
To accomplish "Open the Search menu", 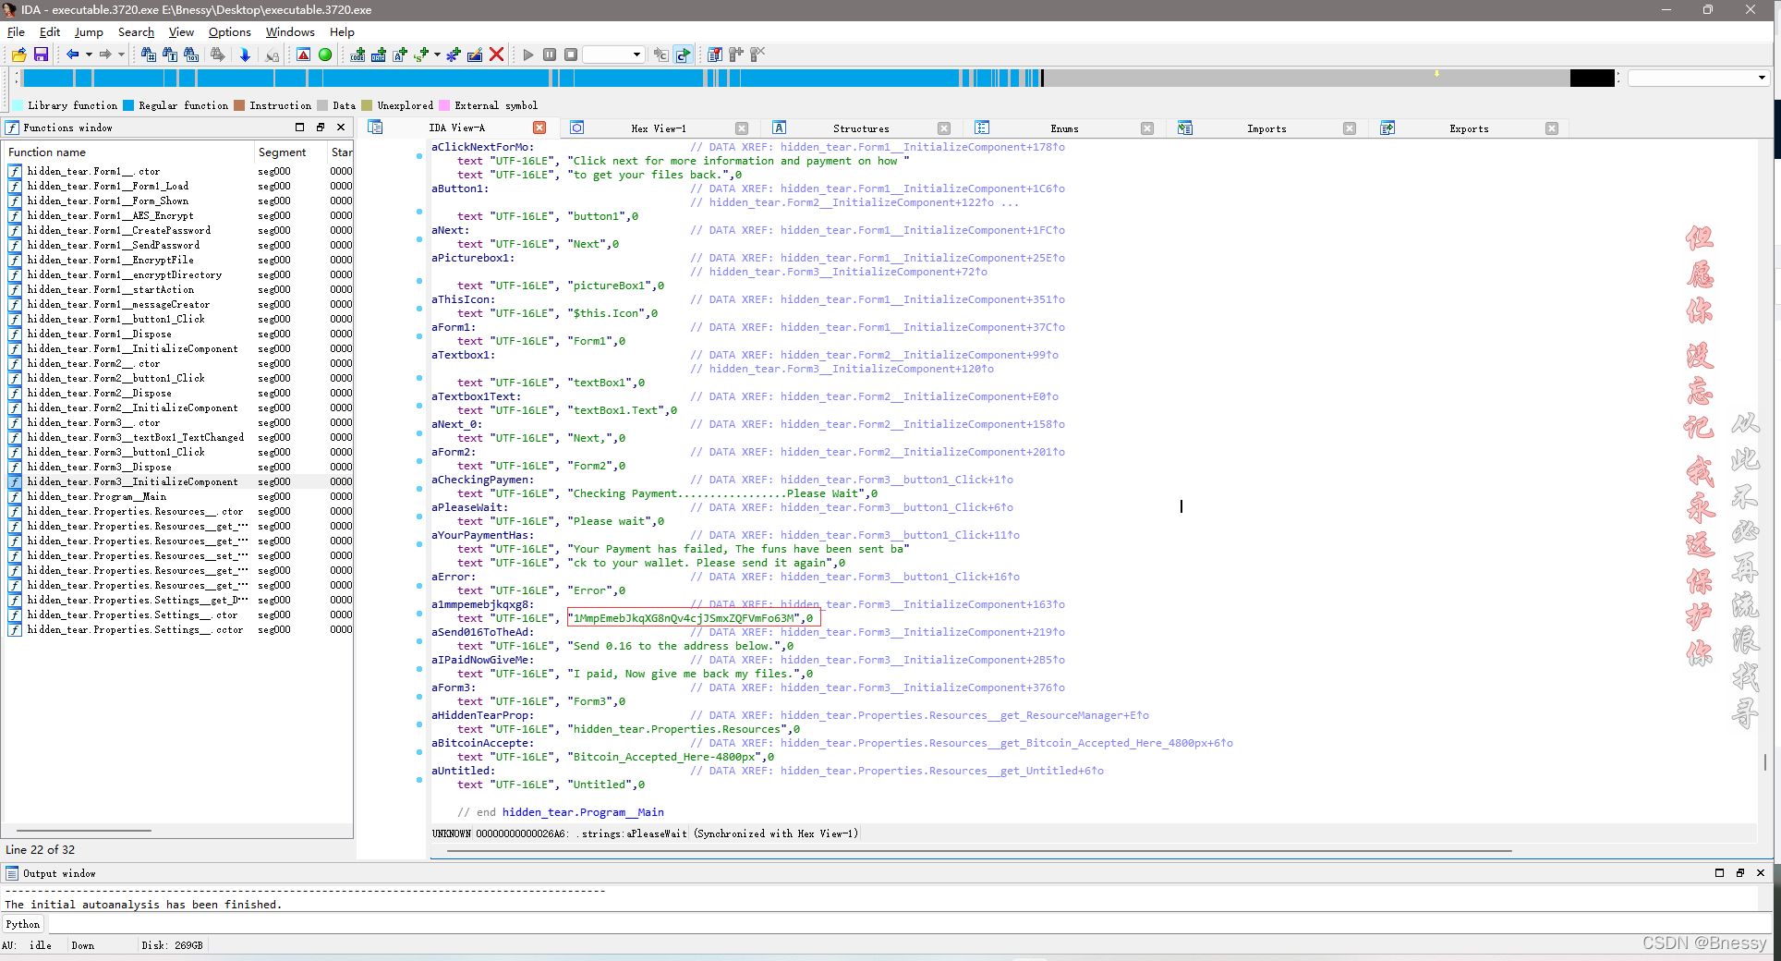I will tap(136, 31).
